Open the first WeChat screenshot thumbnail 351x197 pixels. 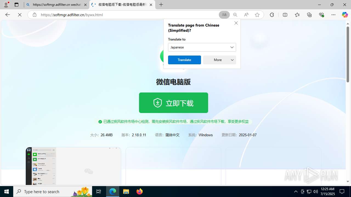point(73,166)
